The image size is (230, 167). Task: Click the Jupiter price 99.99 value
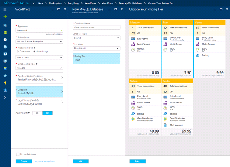(187, 131)
